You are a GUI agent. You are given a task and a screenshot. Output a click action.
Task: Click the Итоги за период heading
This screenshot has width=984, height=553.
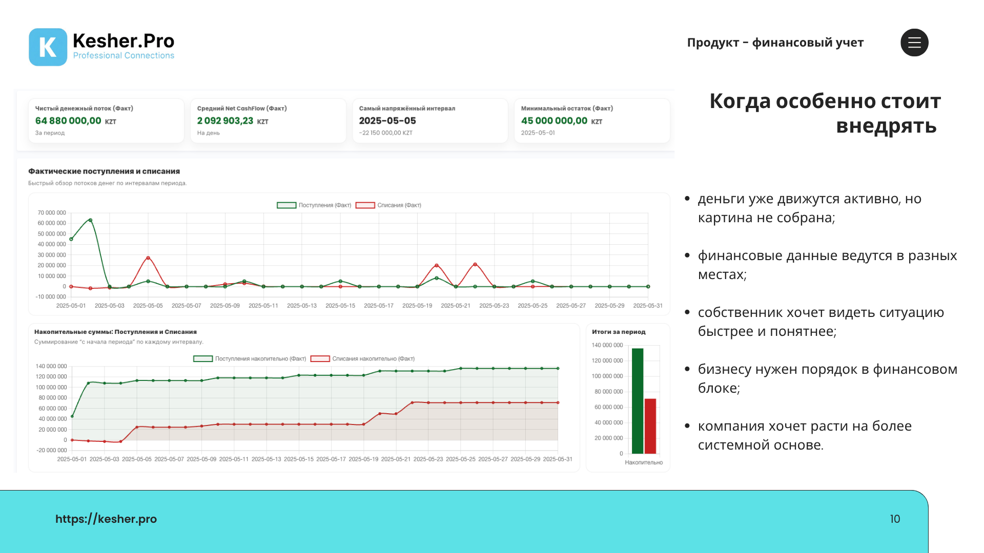[619, 332]
